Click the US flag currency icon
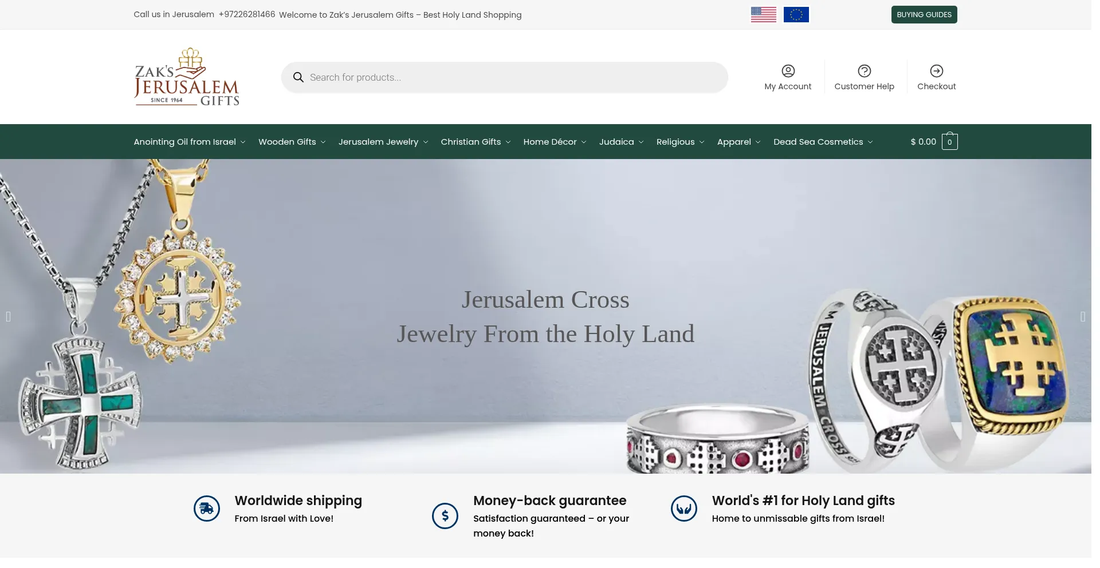This screenshot has height=568, width=1100. coord(763,15)
